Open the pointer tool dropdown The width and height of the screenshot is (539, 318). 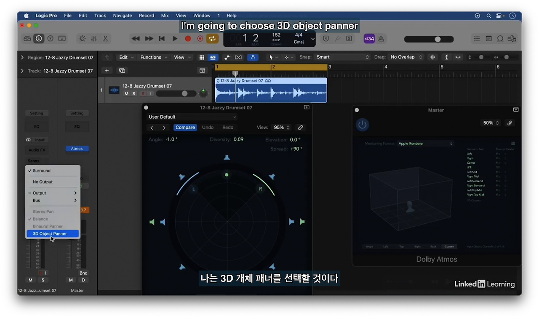click(273, 57)
